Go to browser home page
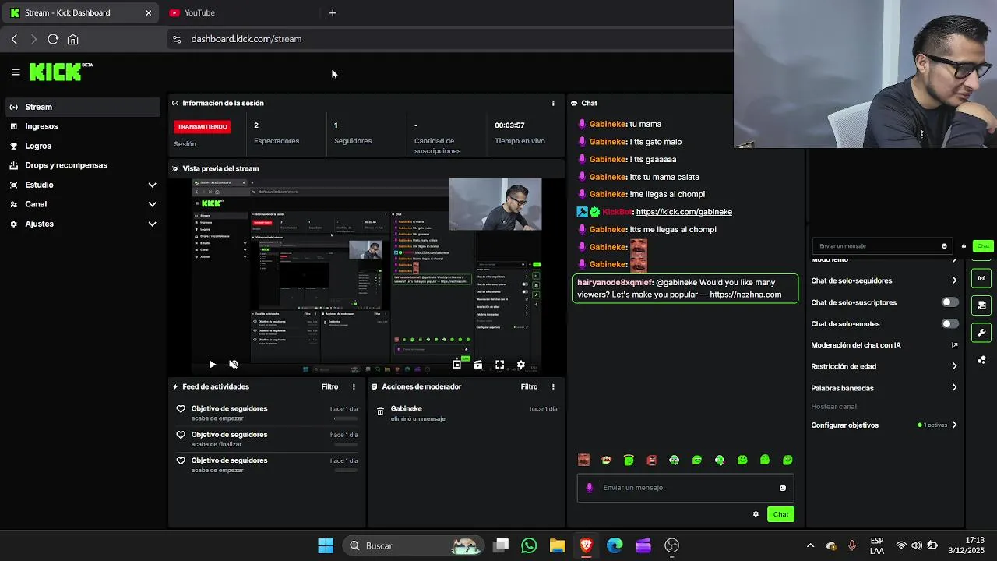The height and width of the screenshot is (561, 997). 72,39
